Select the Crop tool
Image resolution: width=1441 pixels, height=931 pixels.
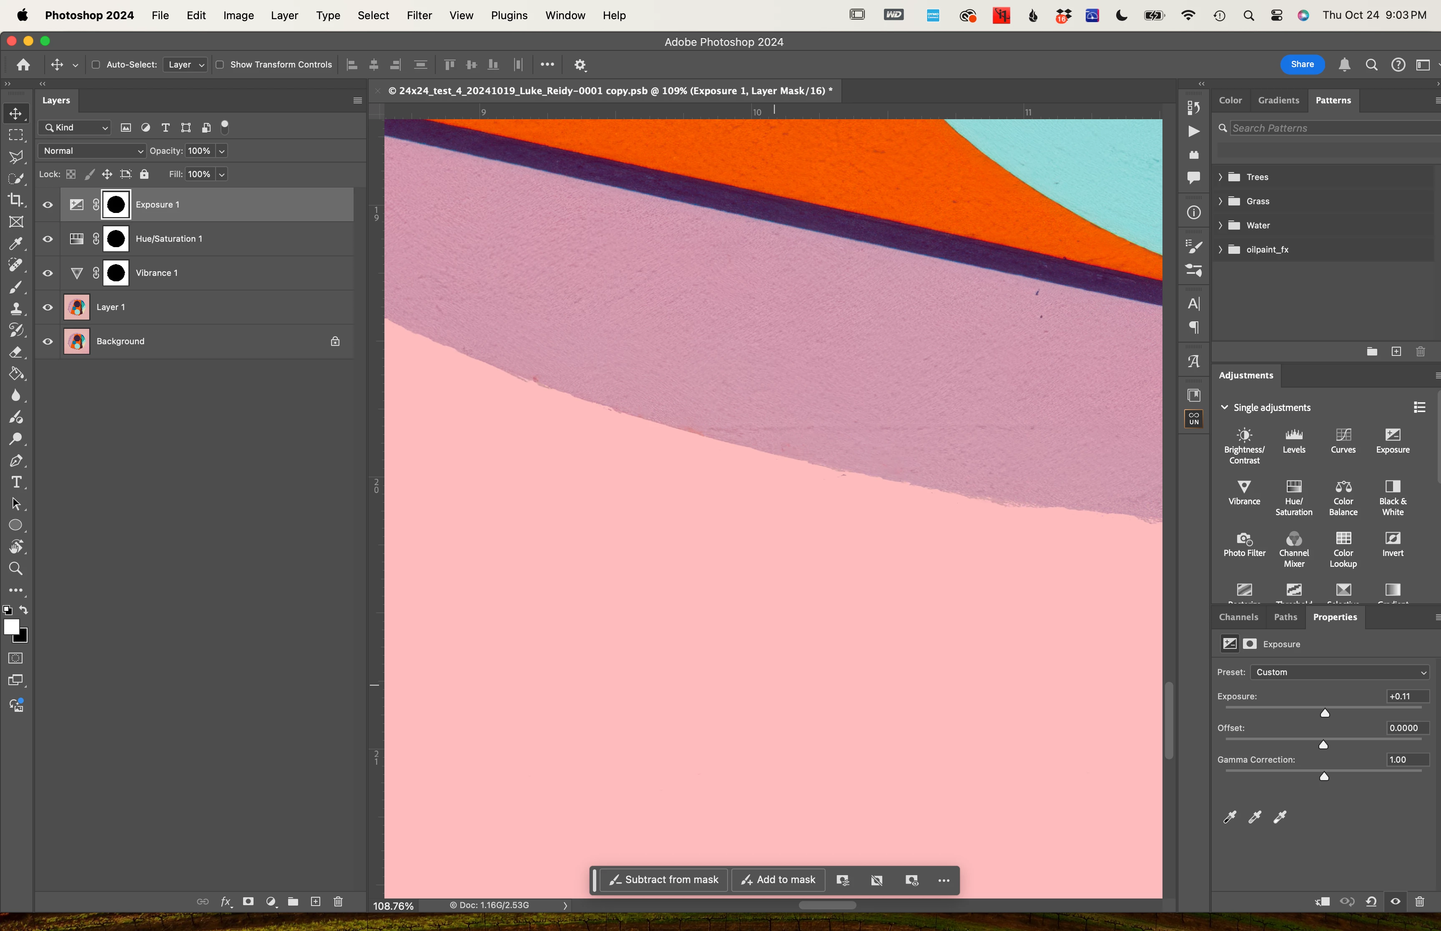coord(16,200)
